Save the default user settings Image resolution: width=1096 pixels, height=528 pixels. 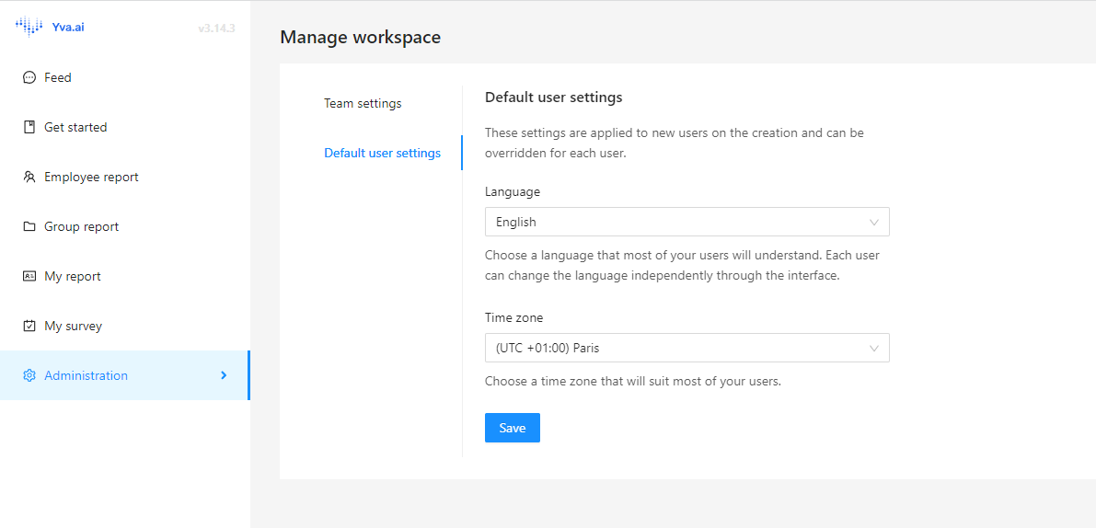point(513,428)
